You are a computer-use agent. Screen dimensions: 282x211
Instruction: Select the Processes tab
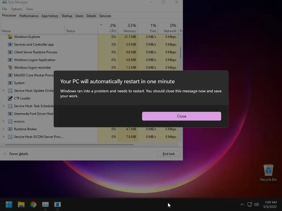tap(9, 15)
